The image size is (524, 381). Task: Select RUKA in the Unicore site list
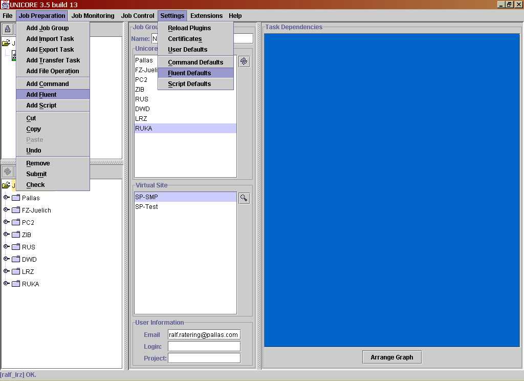185,129
